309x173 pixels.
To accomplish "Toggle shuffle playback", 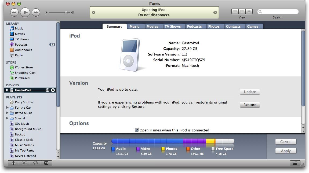I will click(x=24, y=163).
